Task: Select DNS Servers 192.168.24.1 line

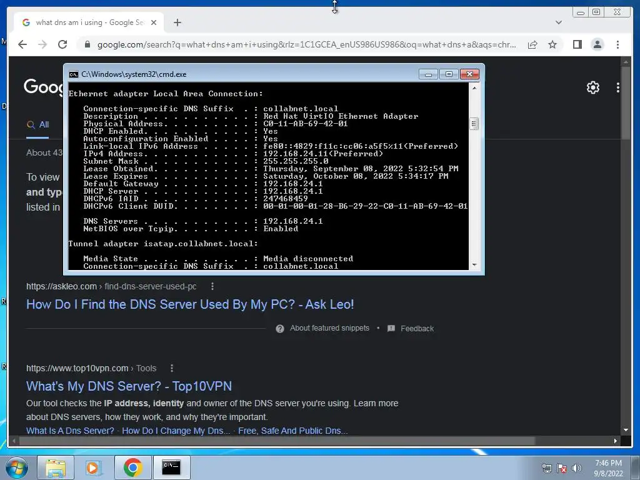Action: click(203, 221)
